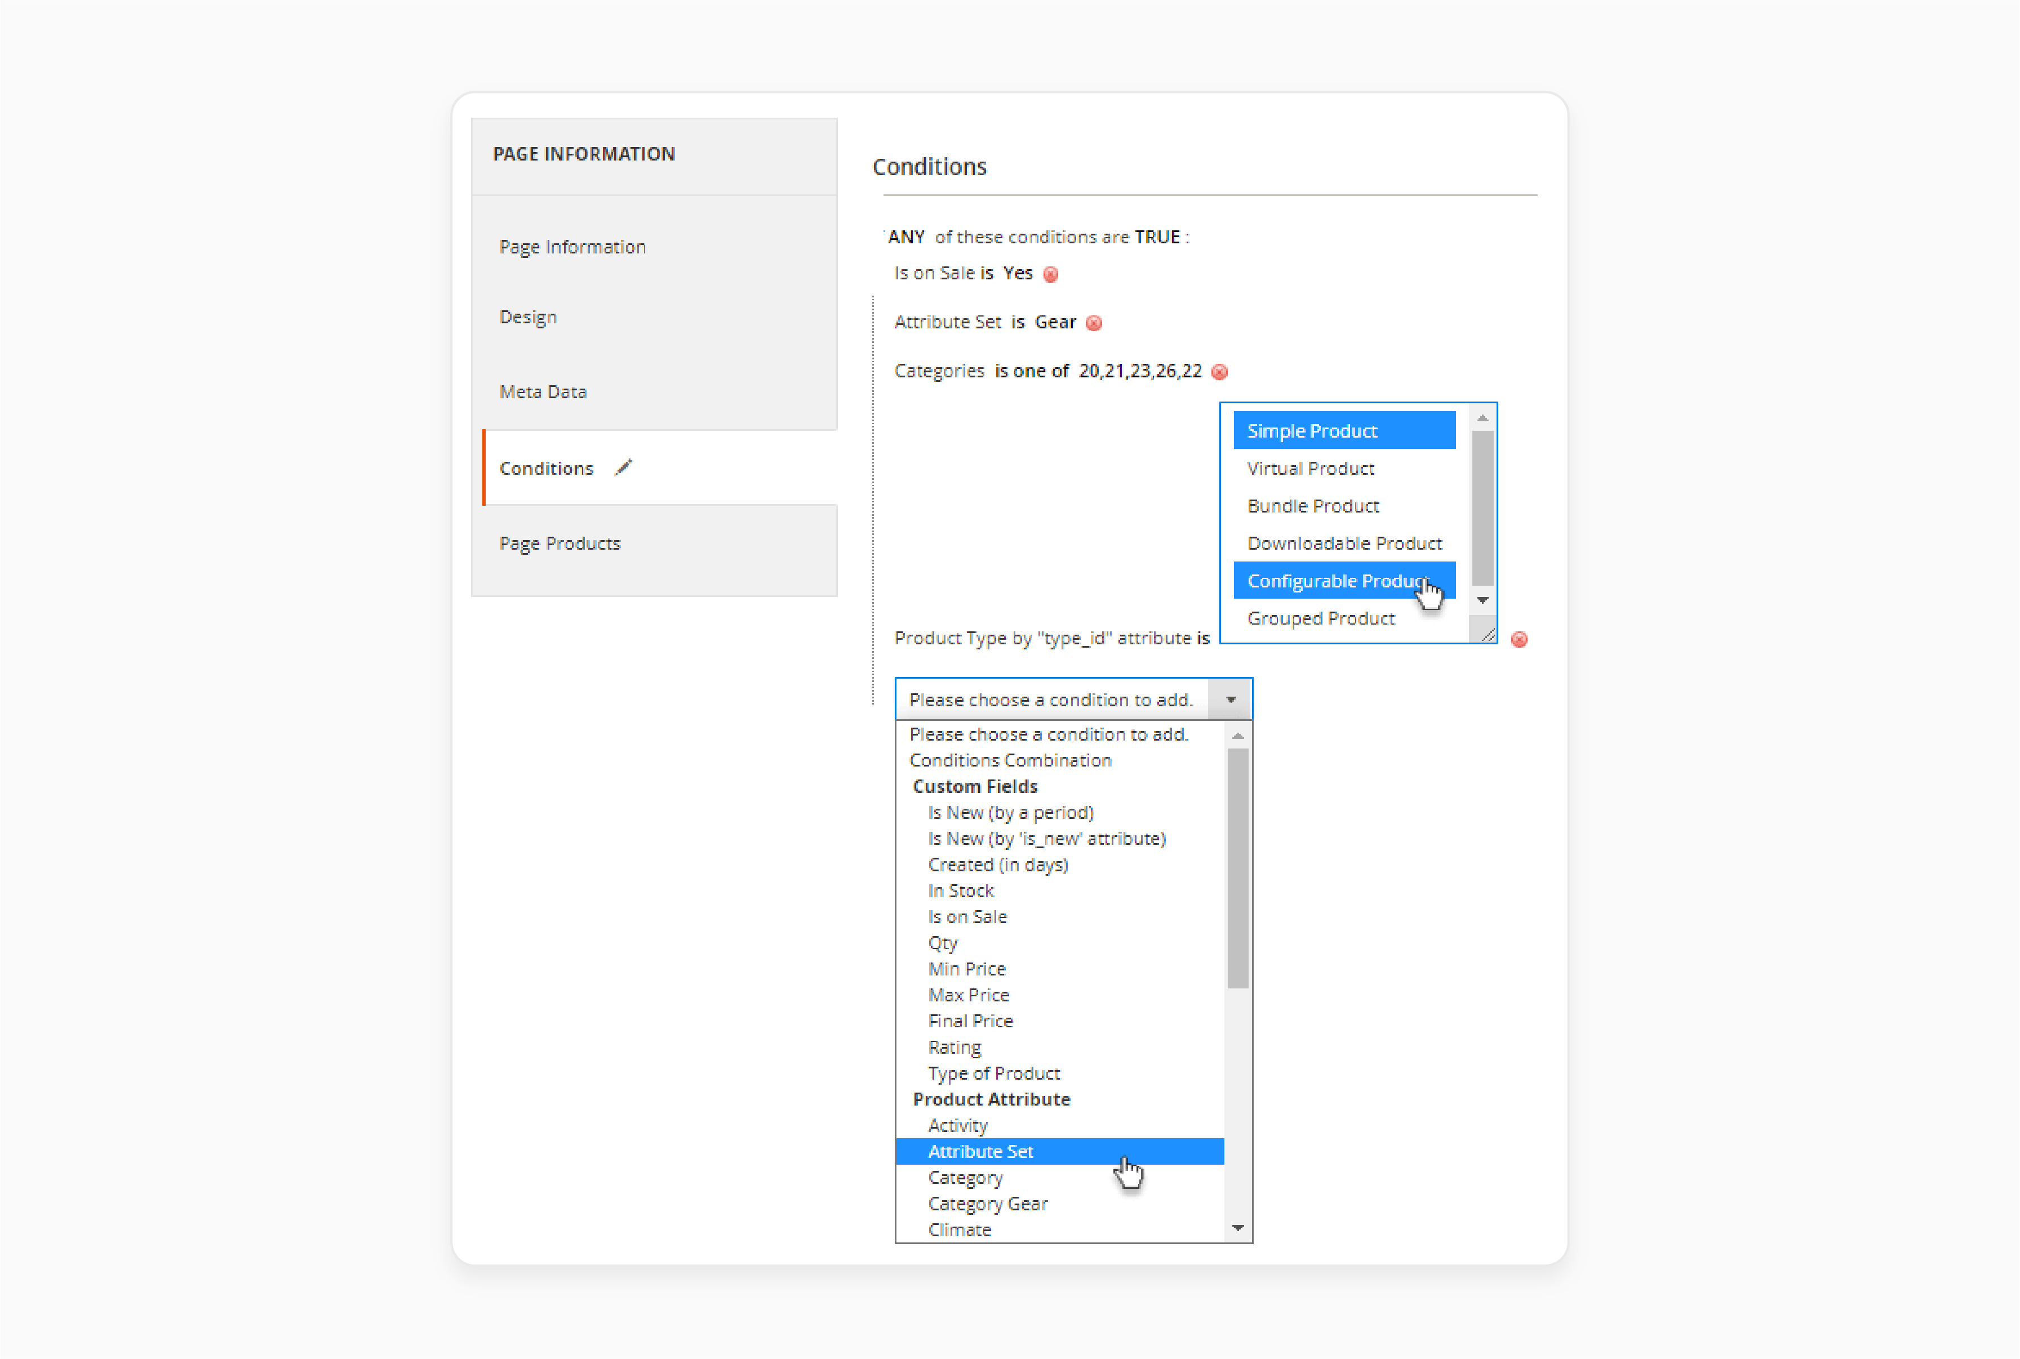Select Configurable Product option

(x=1344, y=581)
